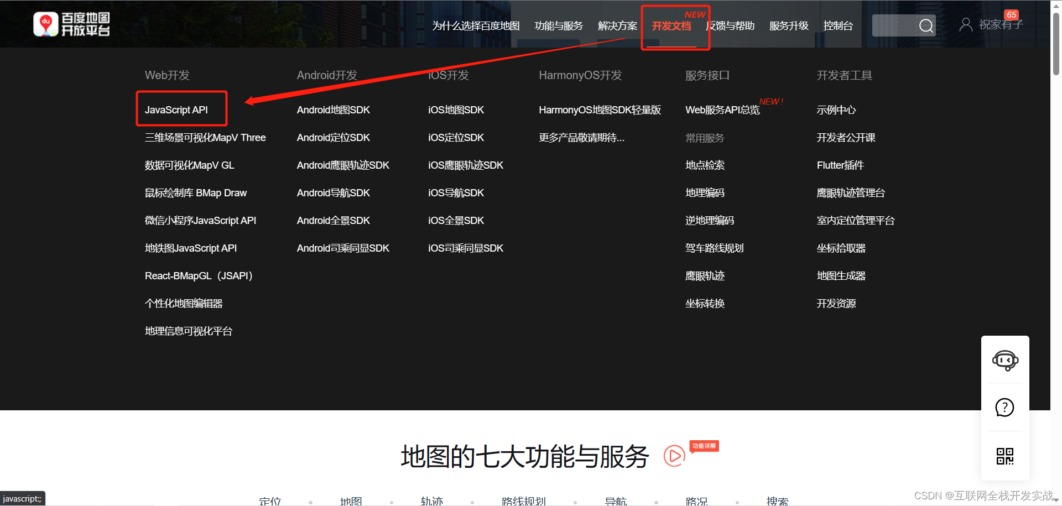The image size is (1062, 506).
Task: Open Flutter插件 link
Action: click(x=840, y=165)
